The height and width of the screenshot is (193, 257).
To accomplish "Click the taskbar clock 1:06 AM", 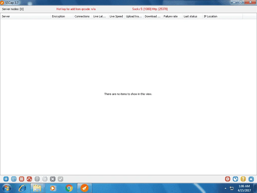I will coord(244,186).
